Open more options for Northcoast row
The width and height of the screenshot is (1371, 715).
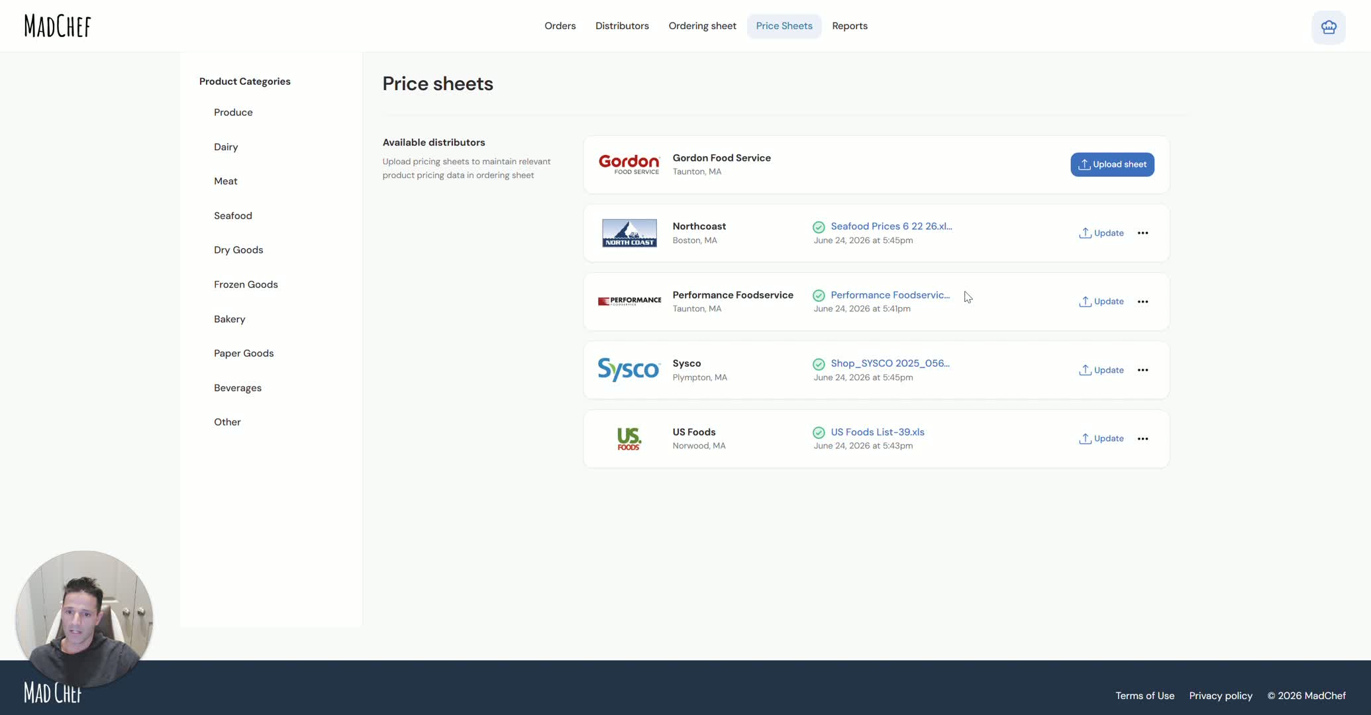click(1142, 233)
